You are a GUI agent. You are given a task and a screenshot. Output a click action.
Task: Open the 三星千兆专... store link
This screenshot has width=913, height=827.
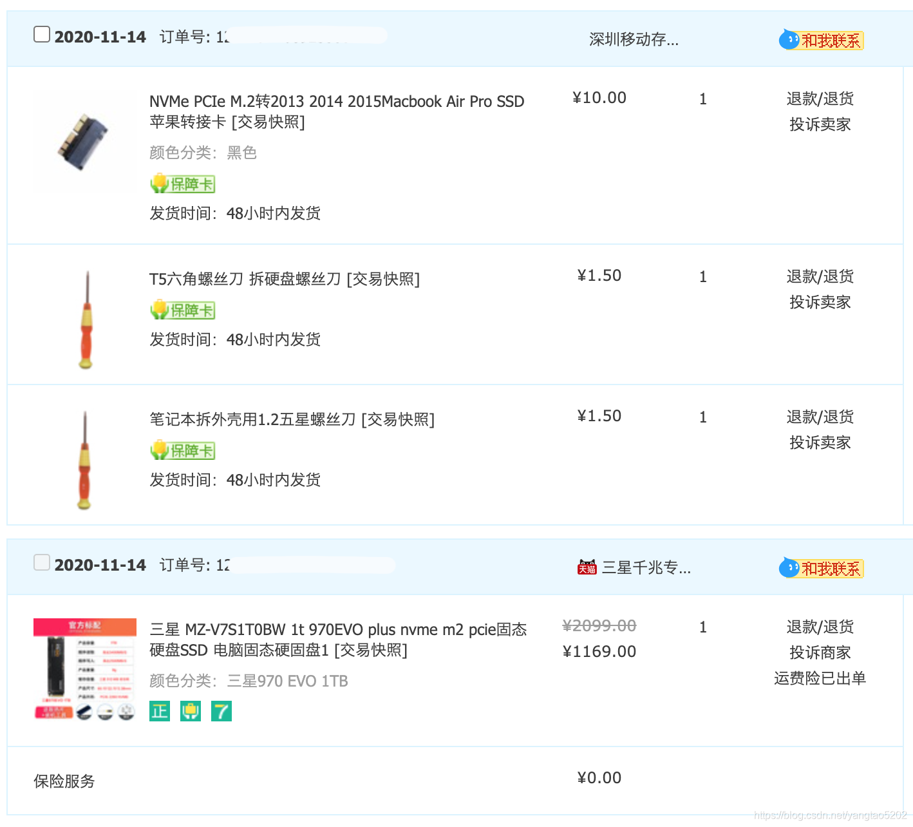(x=646, y=567)
